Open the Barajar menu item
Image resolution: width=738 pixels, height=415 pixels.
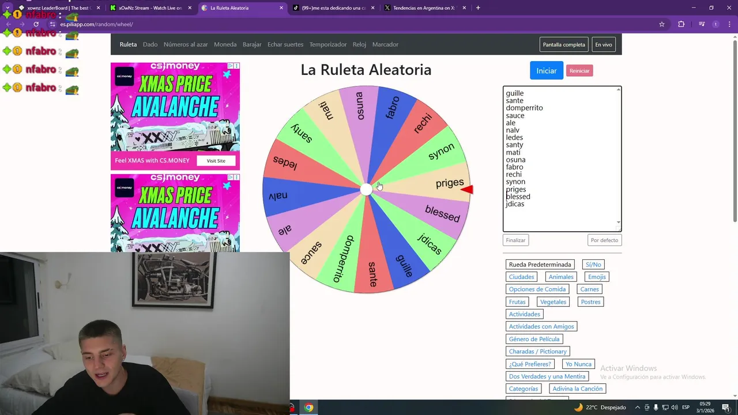(252, 44)
